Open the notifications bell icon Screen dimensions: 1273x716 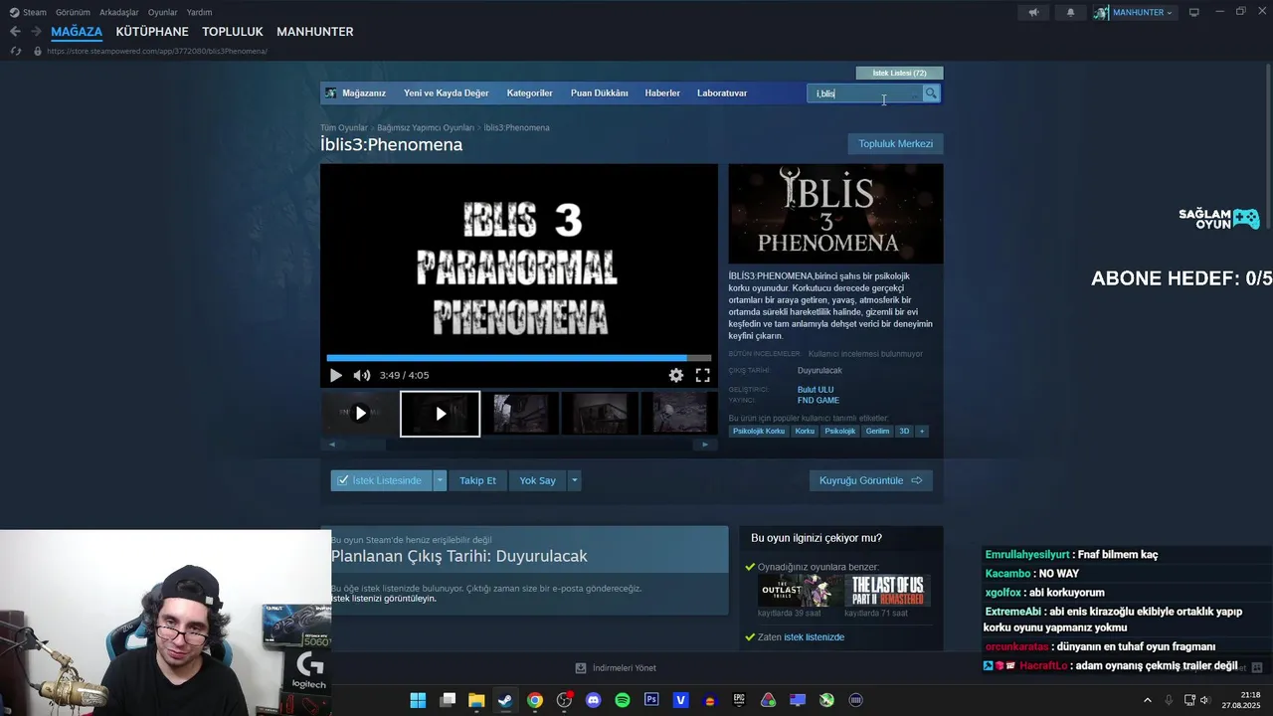pyautogui.click(x=1070, y=12)
